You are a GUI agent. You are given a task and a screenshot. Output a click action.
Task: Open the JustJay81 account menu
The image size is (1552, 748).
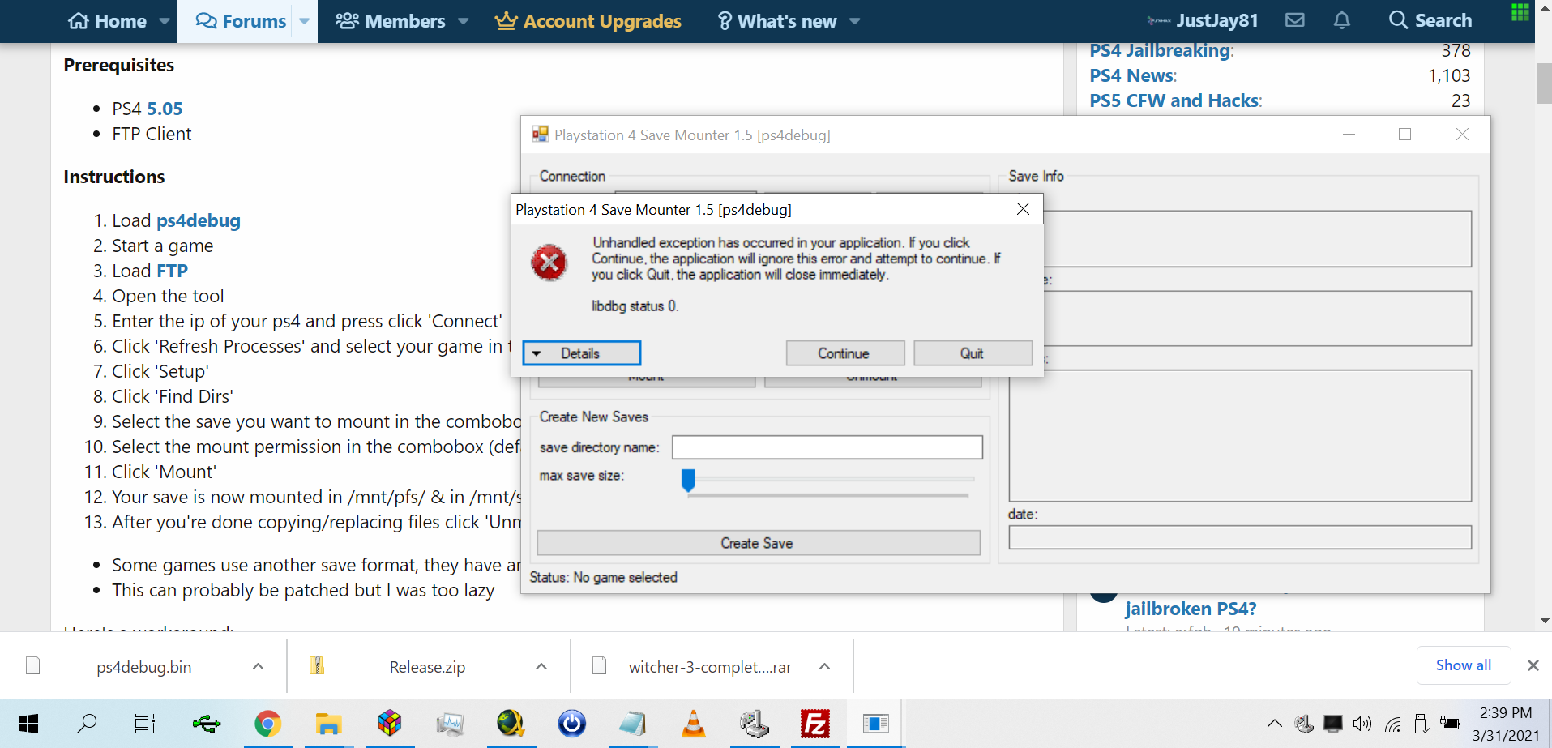click(1203, 21)
